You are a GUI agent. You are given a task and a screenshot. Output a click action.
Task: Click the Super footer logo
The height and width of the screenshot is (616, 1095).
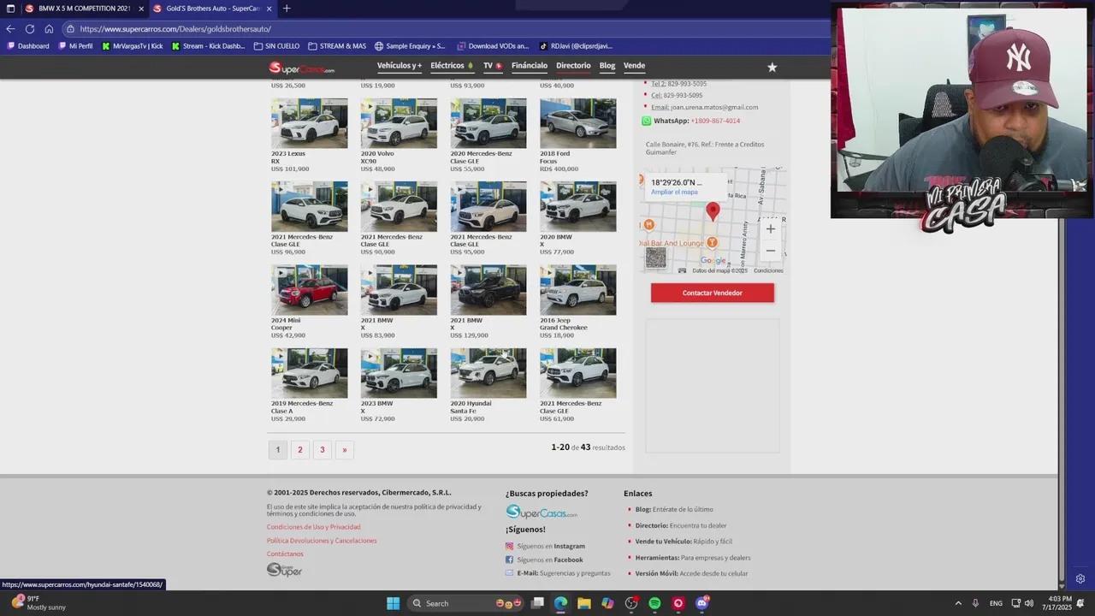tap(284, 569)
